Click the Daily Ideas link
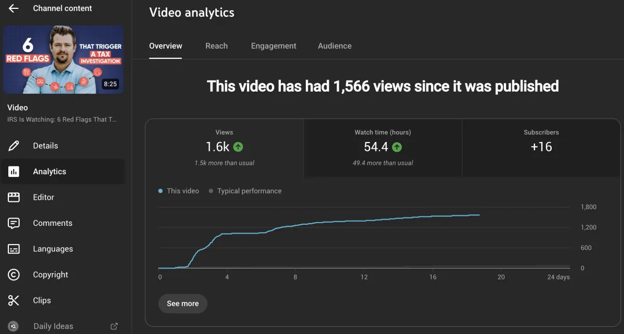624x334 pixels. click(x=53, y=326)
